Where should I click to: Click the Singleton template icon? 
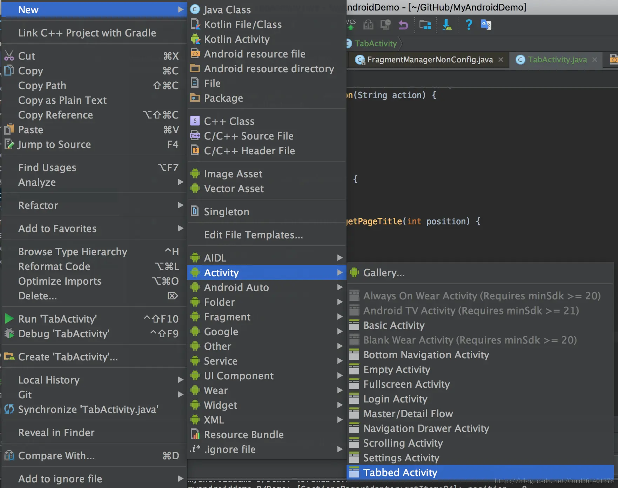(x=195, y=211)
